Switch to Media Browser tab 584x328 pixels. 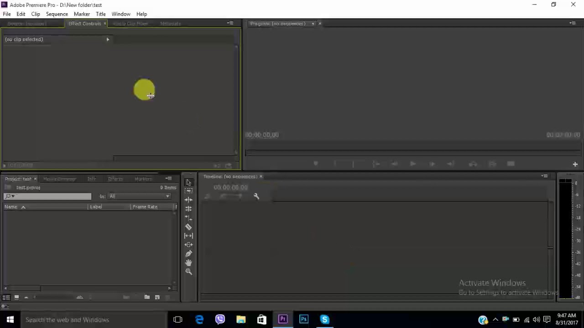coord(60,179)
